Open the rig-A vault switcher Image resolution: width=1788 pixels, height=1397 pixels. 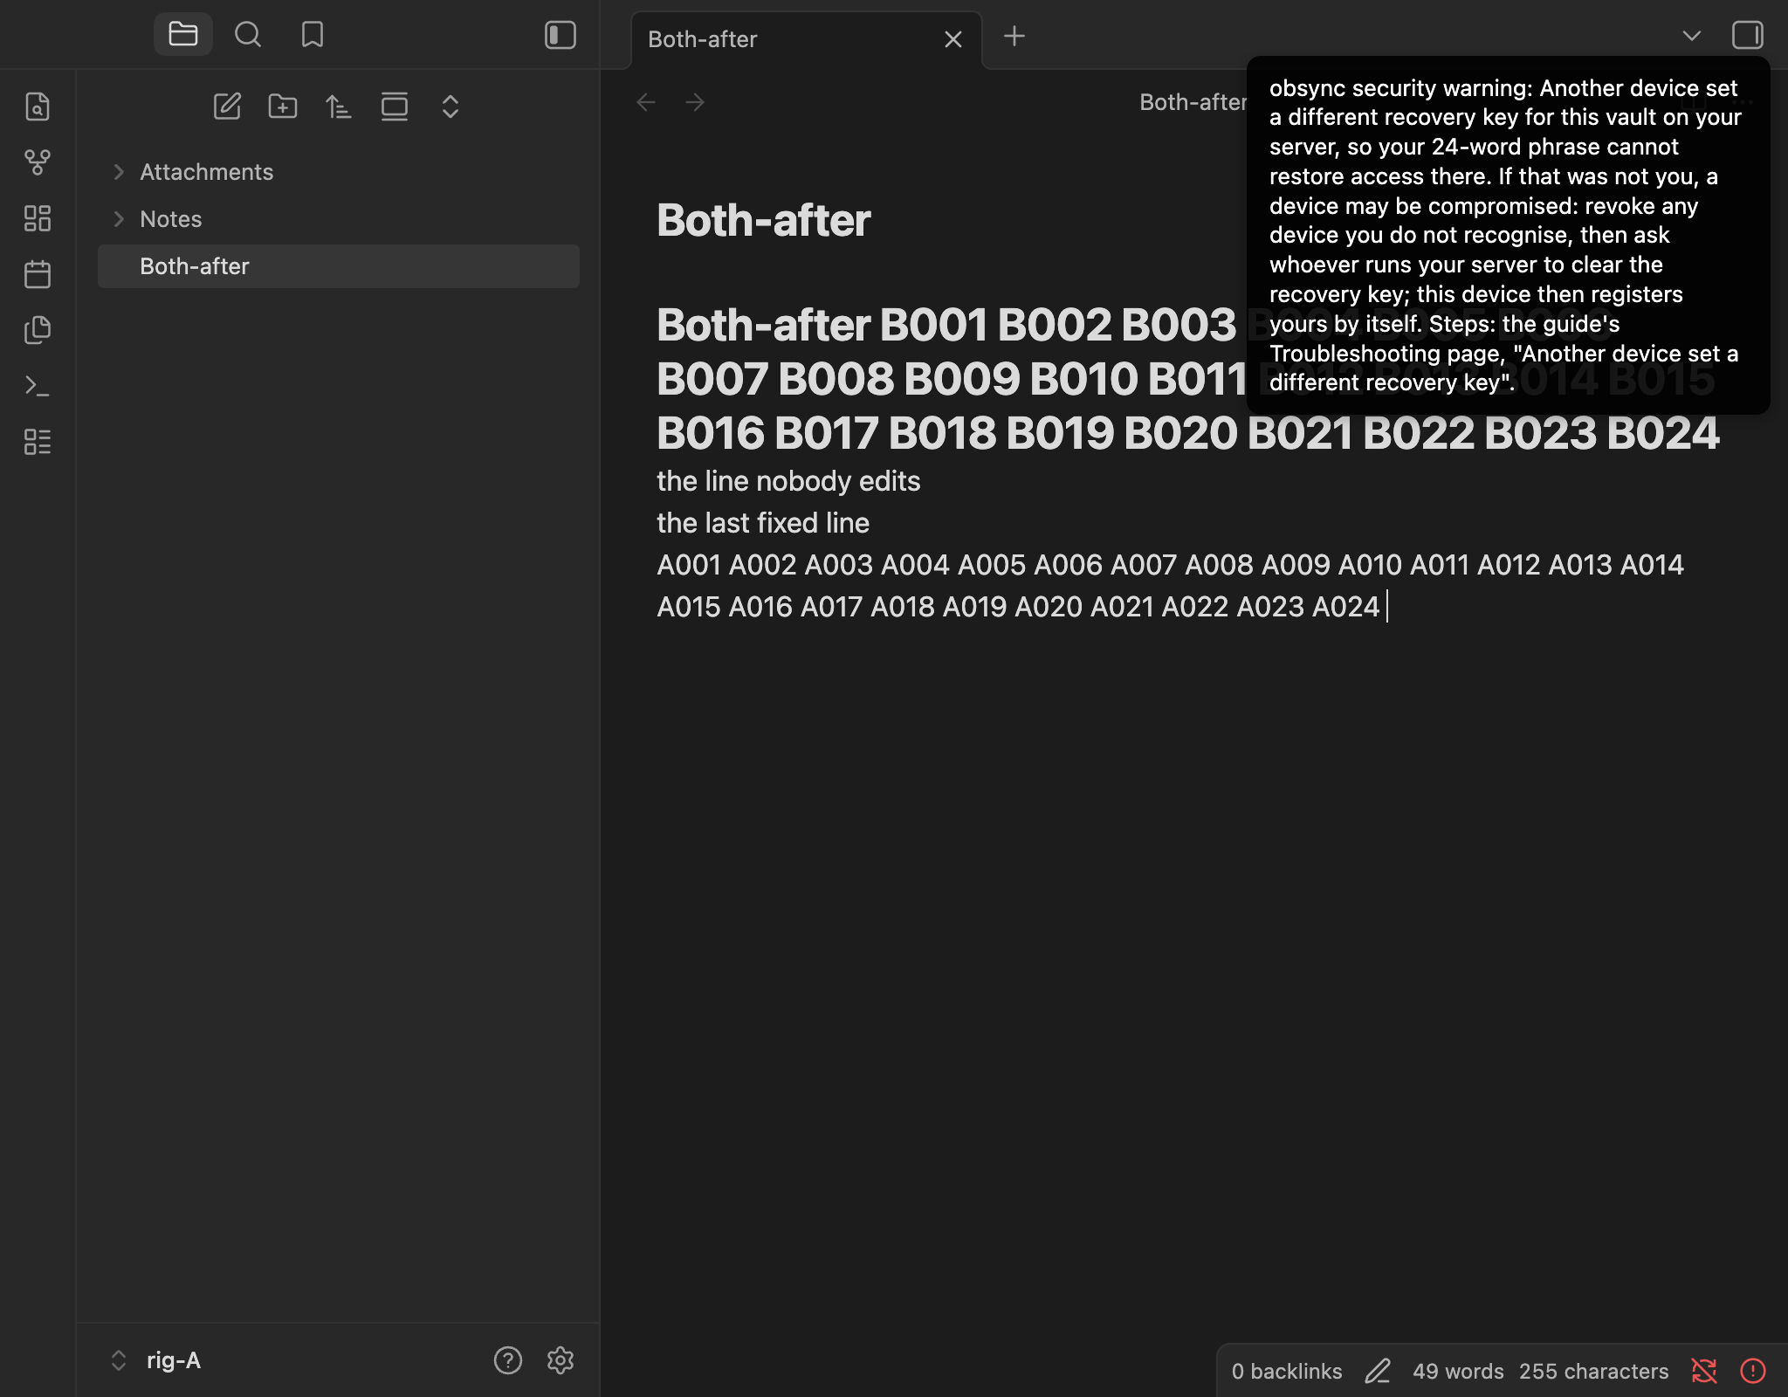157,1360
